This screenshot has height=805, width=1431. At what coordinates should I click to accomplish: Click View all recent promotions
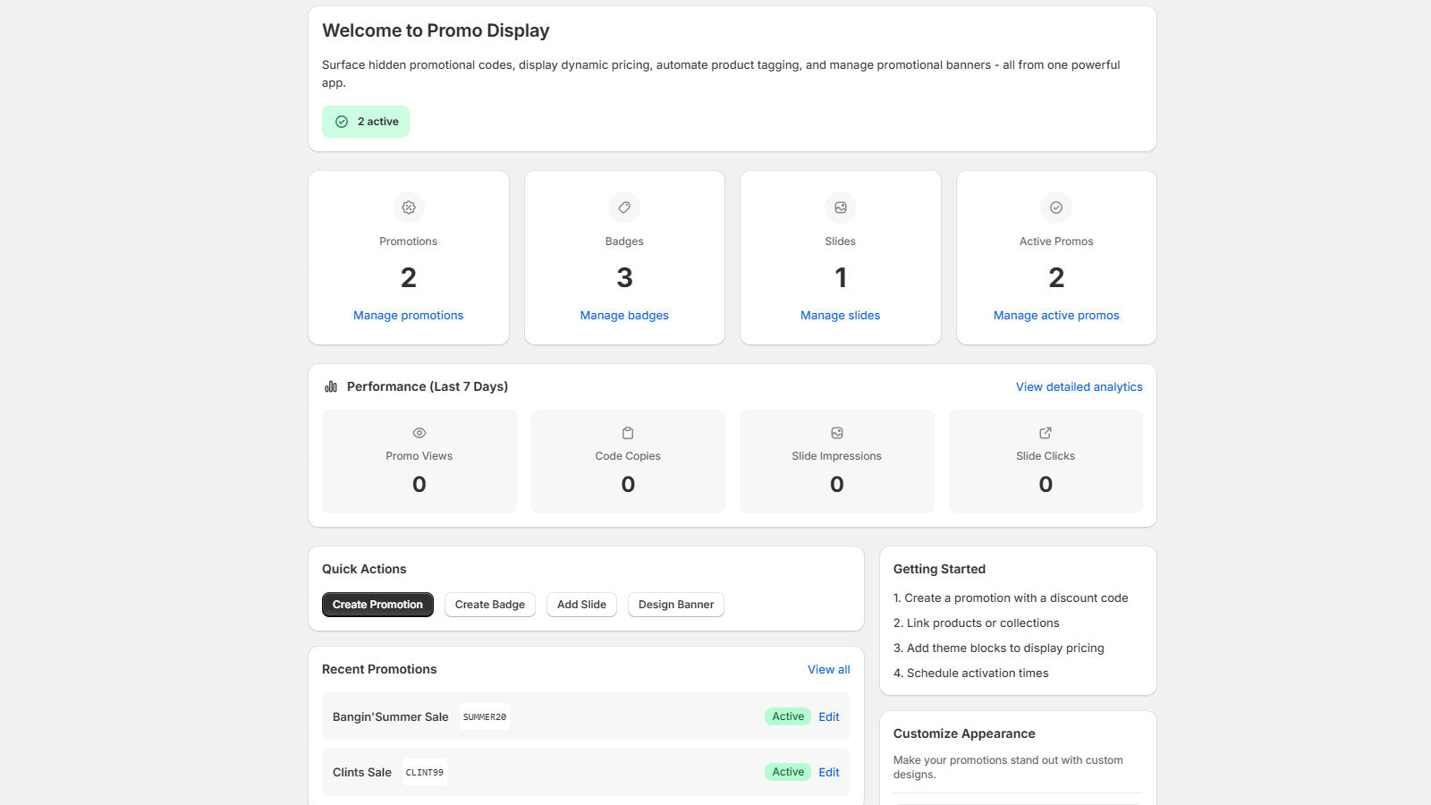coord(828,669)
